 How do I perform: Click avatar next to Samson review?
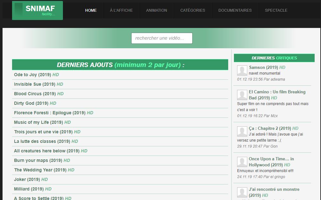click(242, 70)
